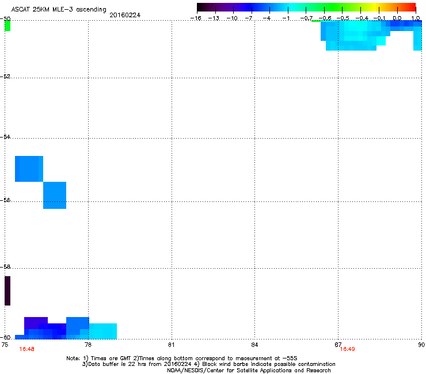Click the -0.5 tick label on the color bar

point(343,18)
